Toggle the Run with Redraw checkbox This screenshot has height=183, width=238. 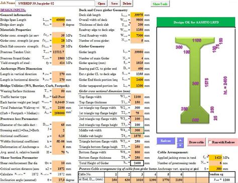tap(210, 142)
